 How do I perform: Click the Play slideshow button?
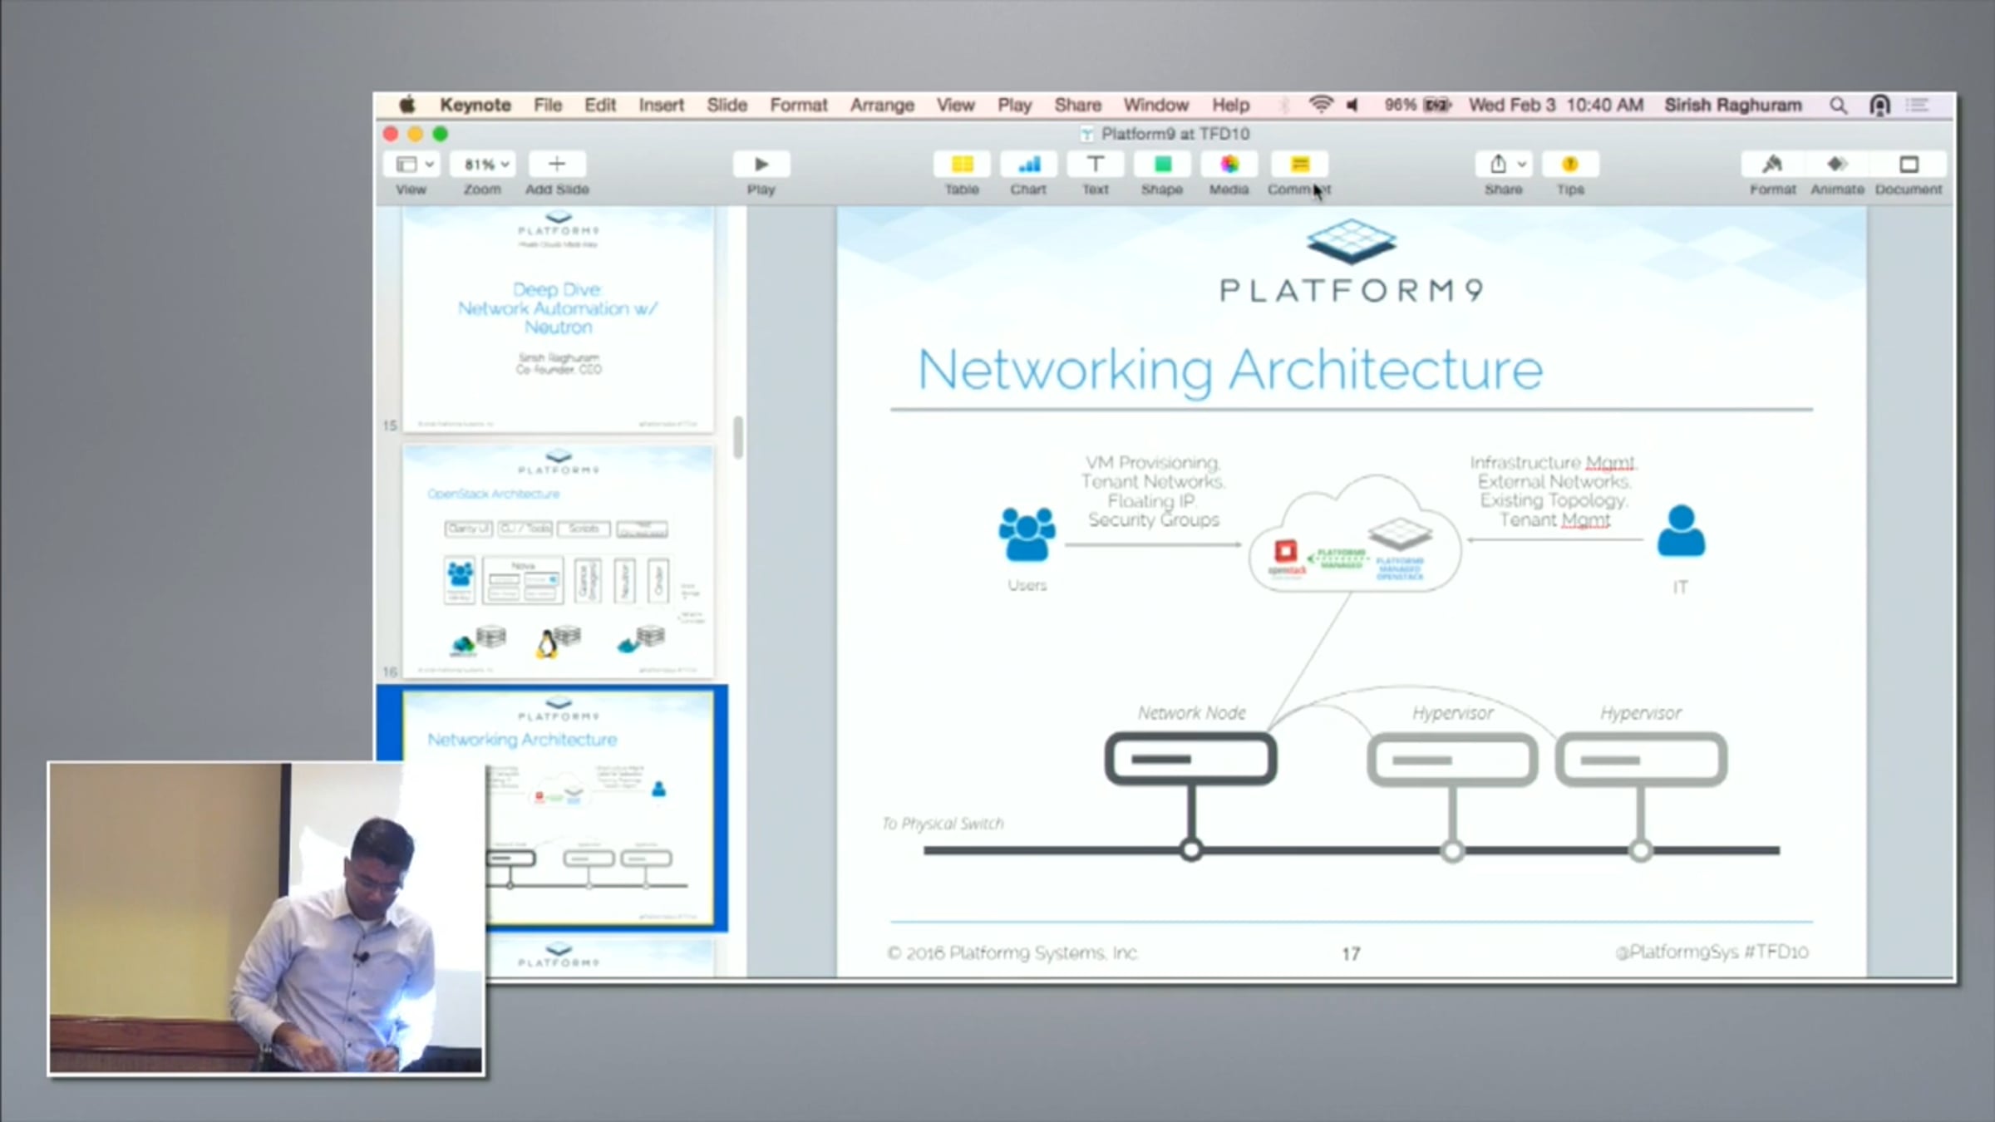tap(761, 165)
